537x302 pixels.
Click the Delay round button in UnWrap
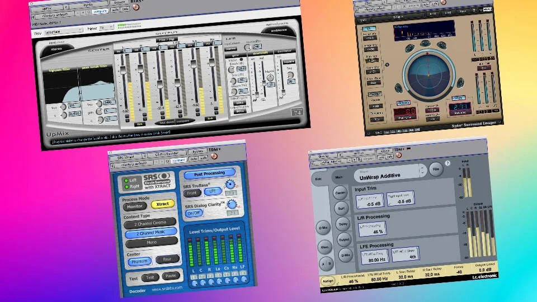343,224
